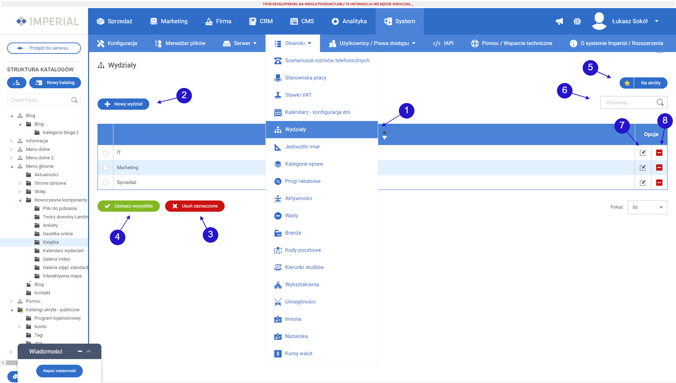676x383 pixels.
Task: Check the IT row checkbox
Action: tap(105, 153)
